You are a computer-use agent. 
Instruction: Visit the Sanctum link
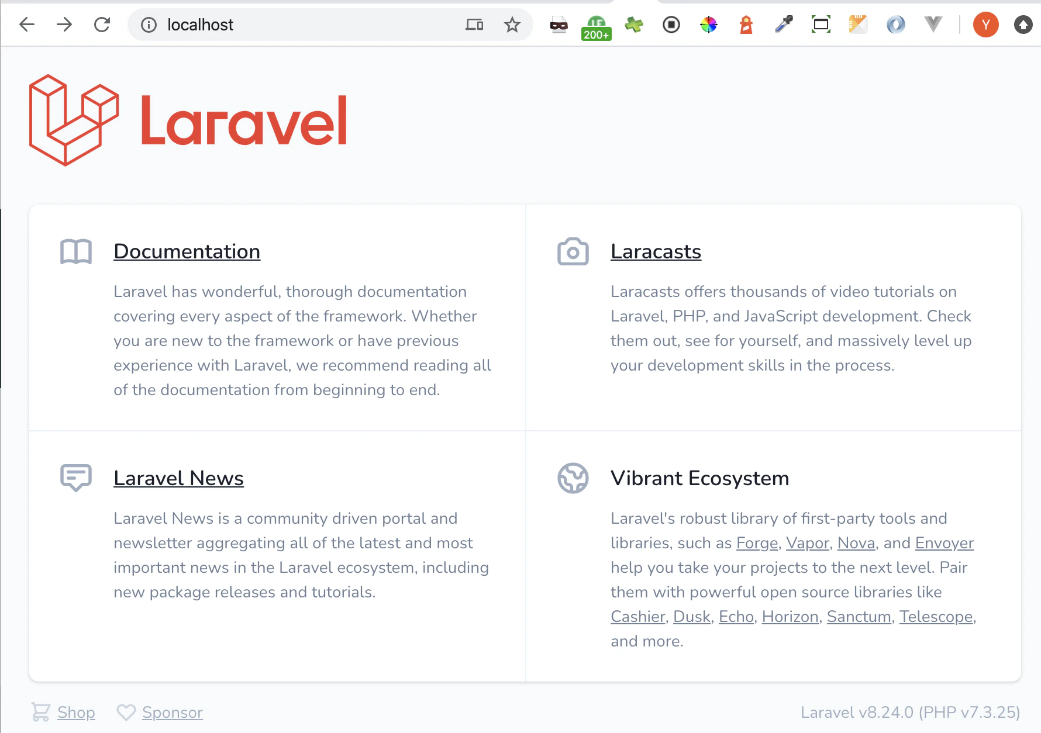point(859,617)
